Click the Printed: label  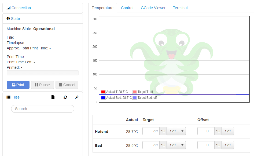13,67
